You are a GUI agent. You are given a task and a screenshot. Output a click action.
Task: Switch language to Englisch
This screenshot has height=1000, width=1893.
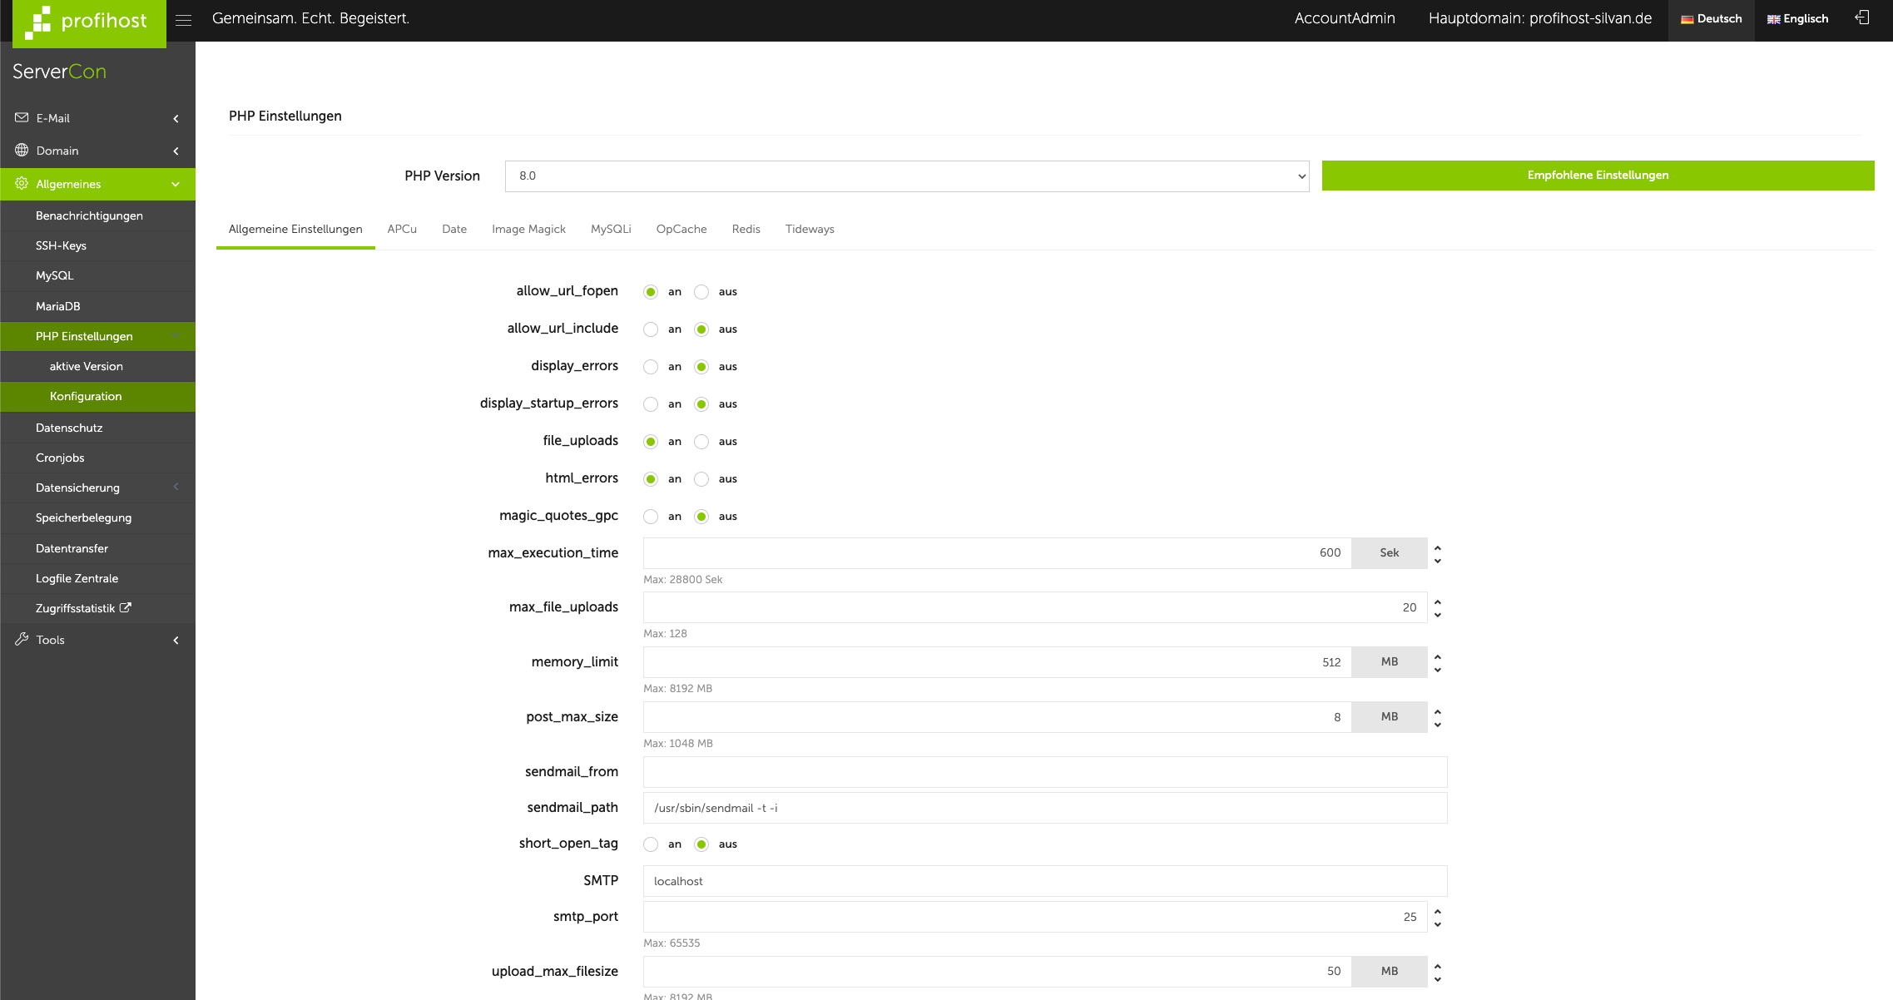click(x=1797, y=19)
